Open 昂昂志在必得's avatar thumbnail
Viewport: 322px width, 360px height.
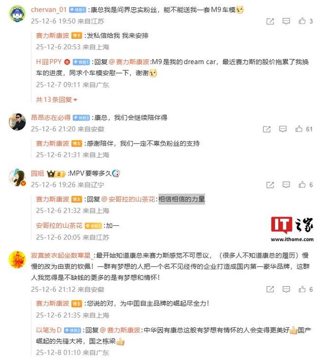[17, 121]
